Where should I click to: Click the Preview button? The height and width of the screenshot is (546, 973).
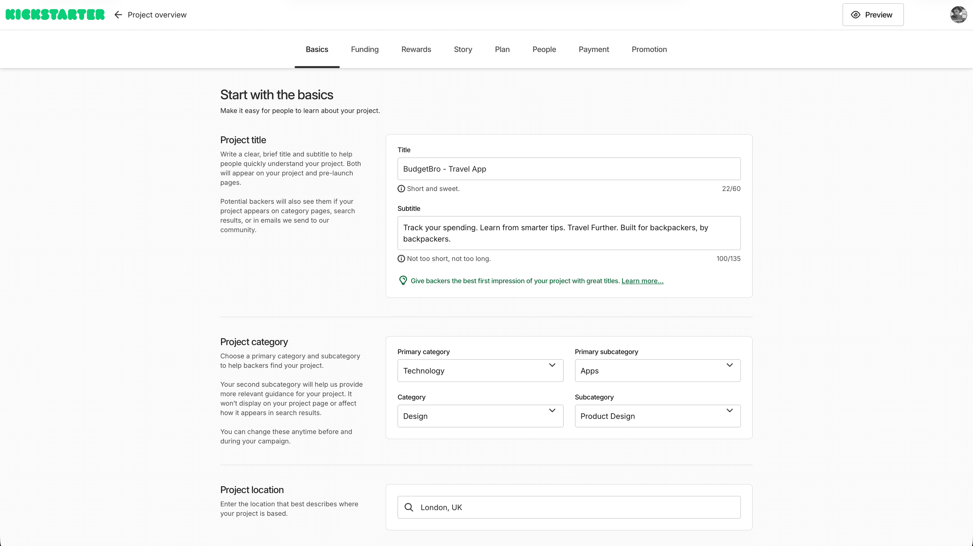tap(873, 14)
